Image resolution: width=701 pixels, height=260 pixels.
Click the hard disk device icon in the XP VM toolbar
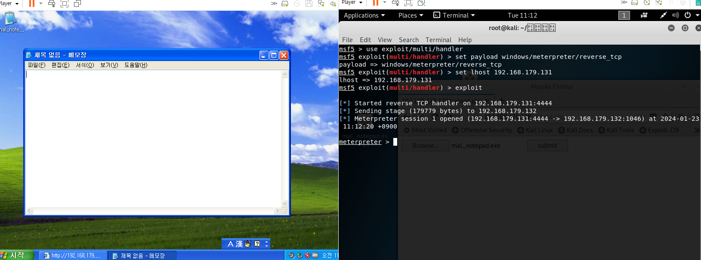(x=285, y=3)
